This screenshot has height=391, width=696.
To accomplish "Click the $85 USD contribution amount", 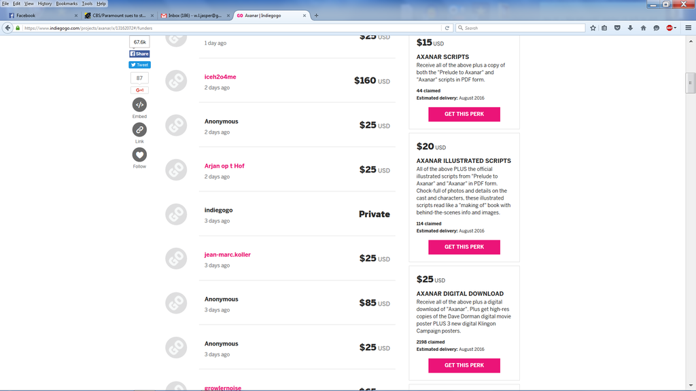I will (375, 303).
